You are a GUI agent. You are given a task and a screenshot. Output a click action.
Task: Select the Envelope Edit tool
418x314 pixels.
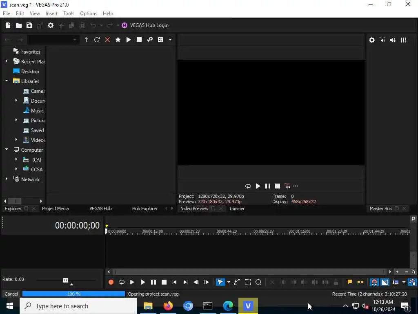(x=237, y=282)
